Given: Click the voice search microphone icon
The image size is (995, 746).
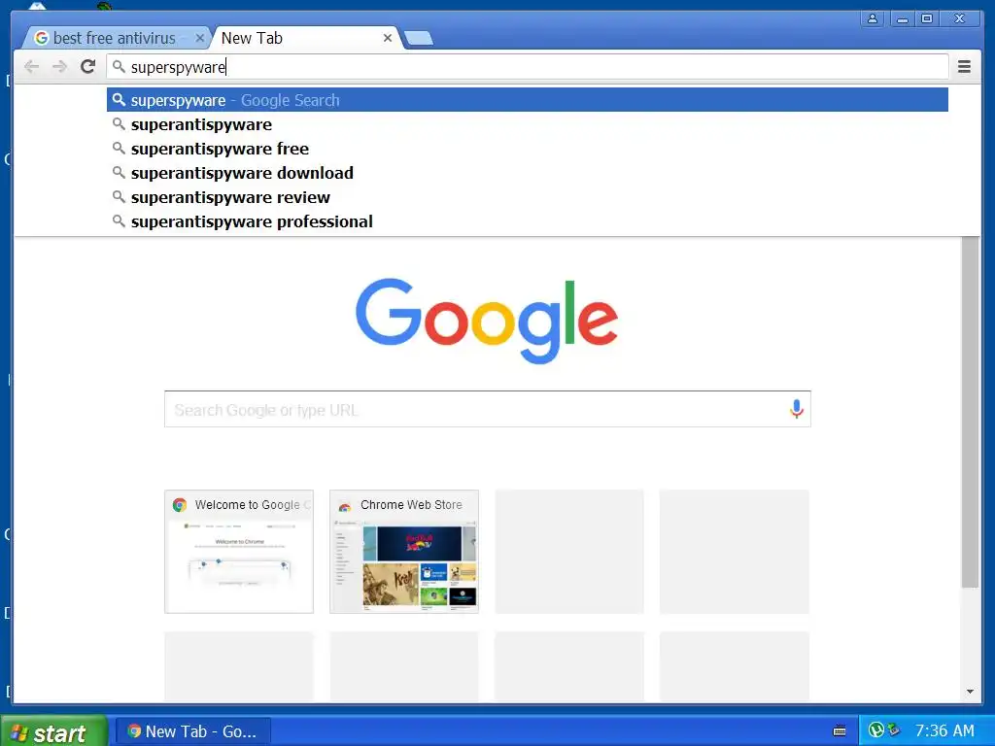Looking at the screenshot, I should point(797,409).
